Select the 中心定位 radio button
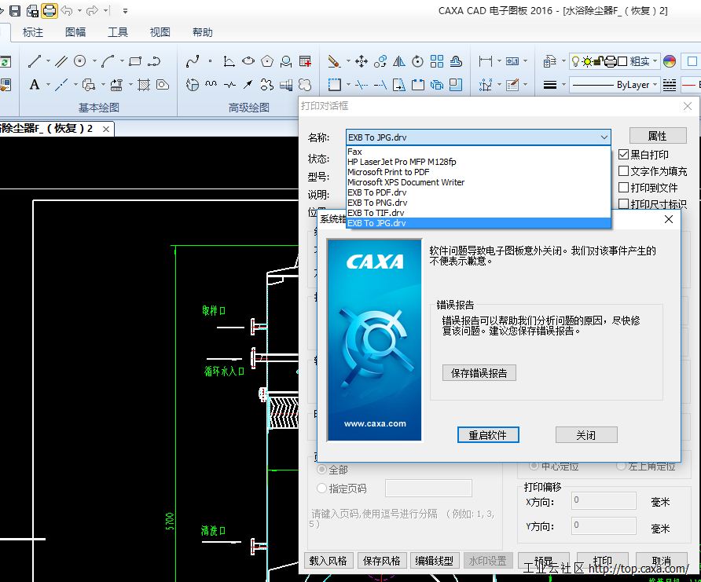The image size is (701, 582). (534, 466)
